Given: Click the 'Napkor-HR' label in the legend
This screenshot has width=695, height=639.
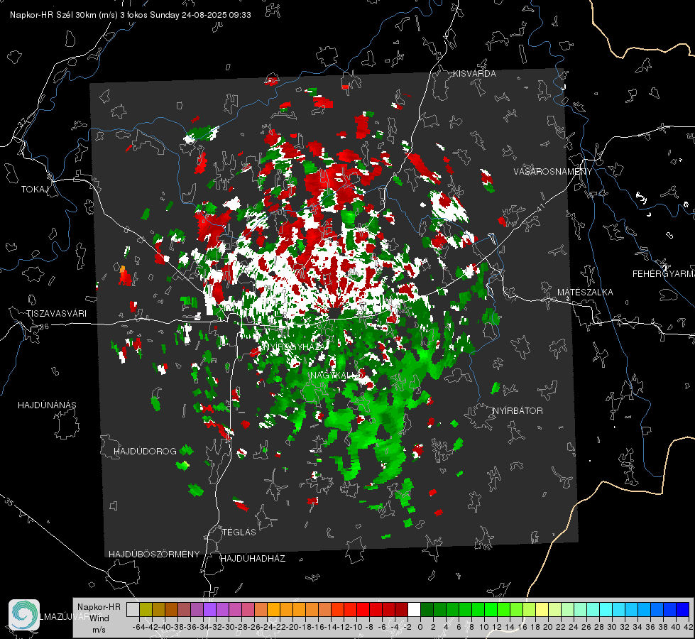Looking at the screenshot, I should (x=99, y=607).
